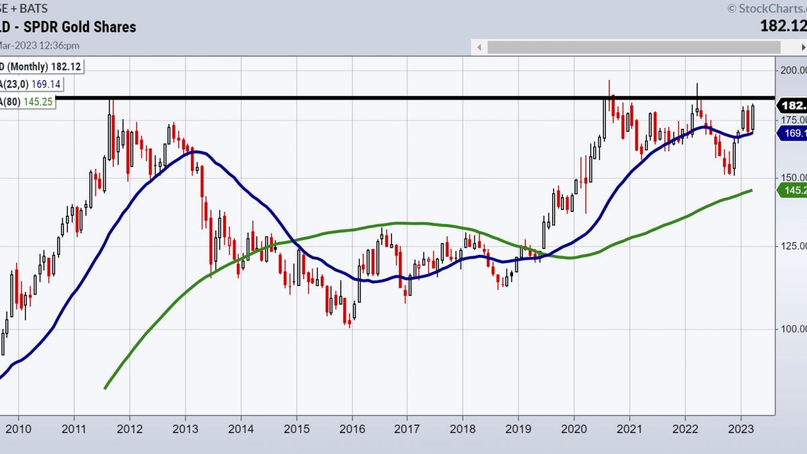807x454 pixels.
Task: Click the 2022 year label
Action: coord(685,429)
